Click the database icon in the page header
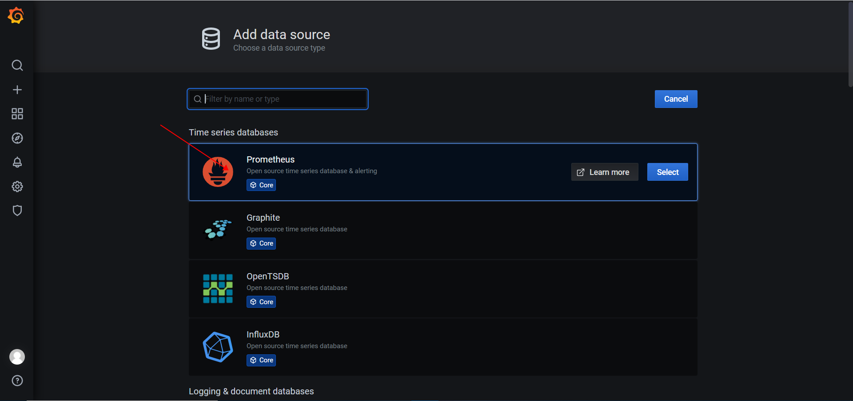 tap(211, 39)
